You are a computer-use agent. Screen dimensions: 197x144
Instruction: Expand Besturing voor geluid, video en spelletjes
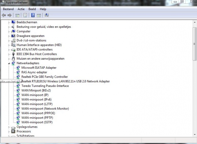(x=9, y=27)
